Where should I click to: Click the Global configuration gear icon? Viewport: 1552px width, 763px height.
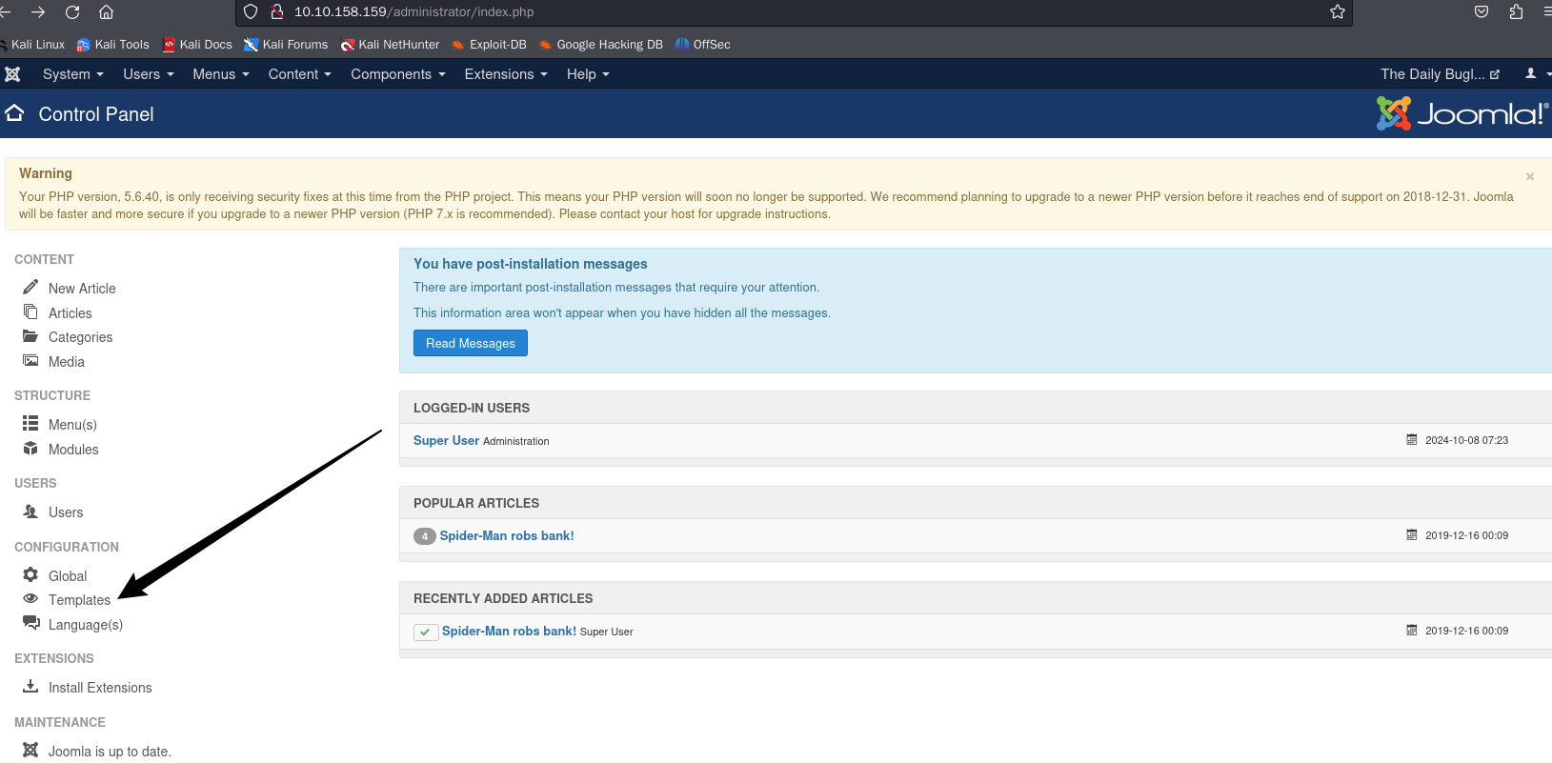tap(30, 574)
